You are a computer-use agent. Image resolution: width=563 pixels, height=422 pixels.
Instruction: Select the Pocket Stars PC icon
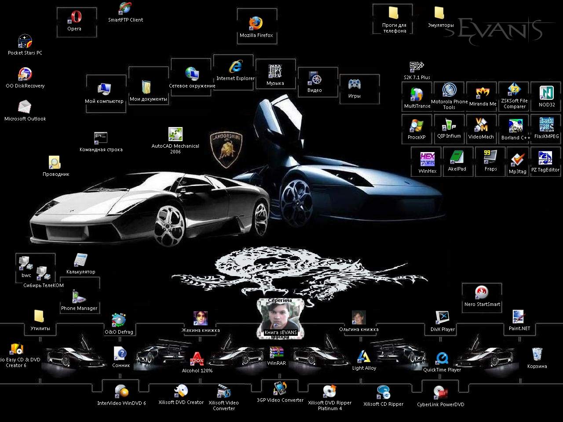click(x=25, y=41)
